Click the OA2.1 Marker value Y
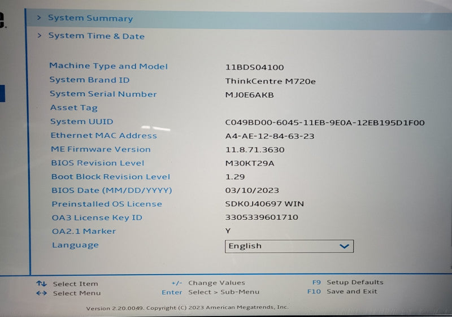This screenshot has width=452, height=317. coord(228,231)
